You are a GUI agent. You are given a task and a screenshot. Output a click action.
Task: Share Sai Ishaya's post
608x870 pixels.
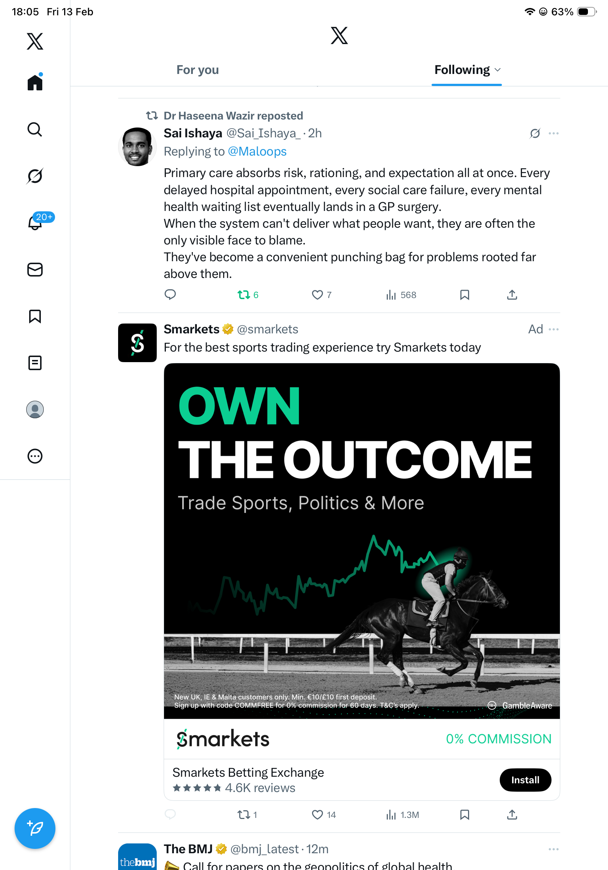tap(512, 295)
